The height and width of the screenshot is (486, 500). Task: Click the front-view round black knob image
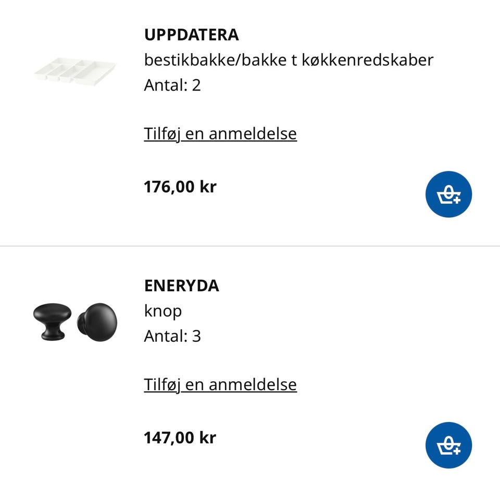coord(97,322)
